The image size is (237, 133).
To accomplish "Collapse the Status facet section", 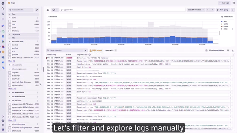I will tap(10, 18).
